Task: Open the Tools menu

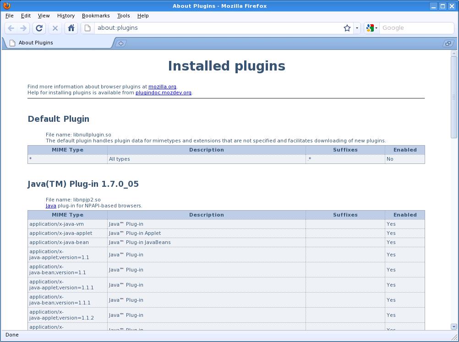Action: [x=124, y=16]
